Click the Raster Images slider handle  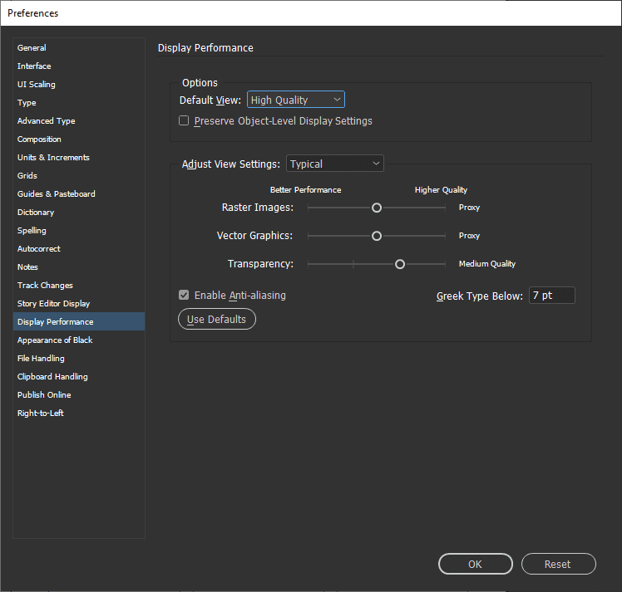tap(377, 208)
